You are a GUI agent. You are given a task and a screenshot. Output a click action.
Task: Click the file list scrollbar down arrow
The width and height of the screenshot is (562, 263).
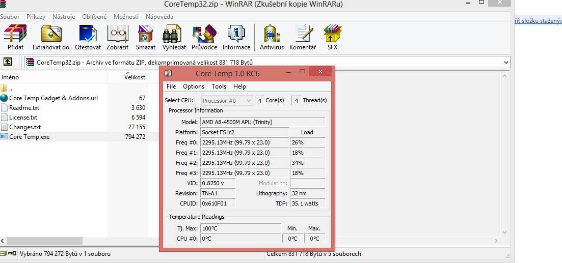(504, 232)
